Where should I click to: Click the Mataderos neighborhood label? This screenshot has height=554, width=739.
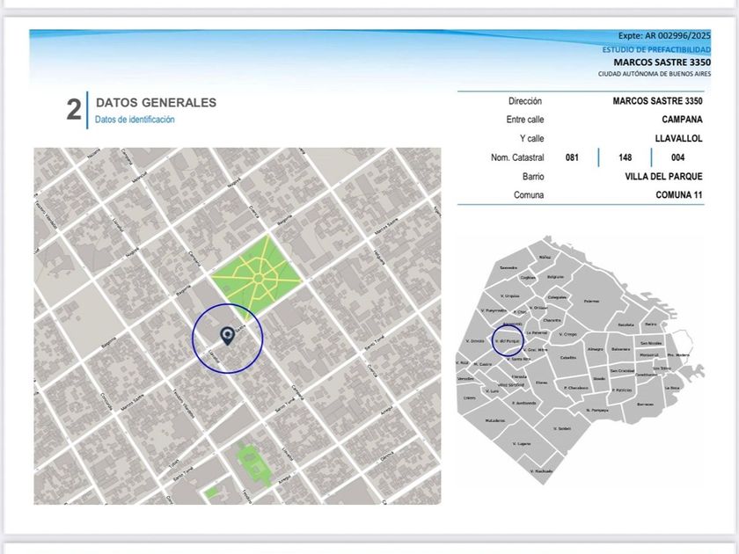(x=494, y=420)
